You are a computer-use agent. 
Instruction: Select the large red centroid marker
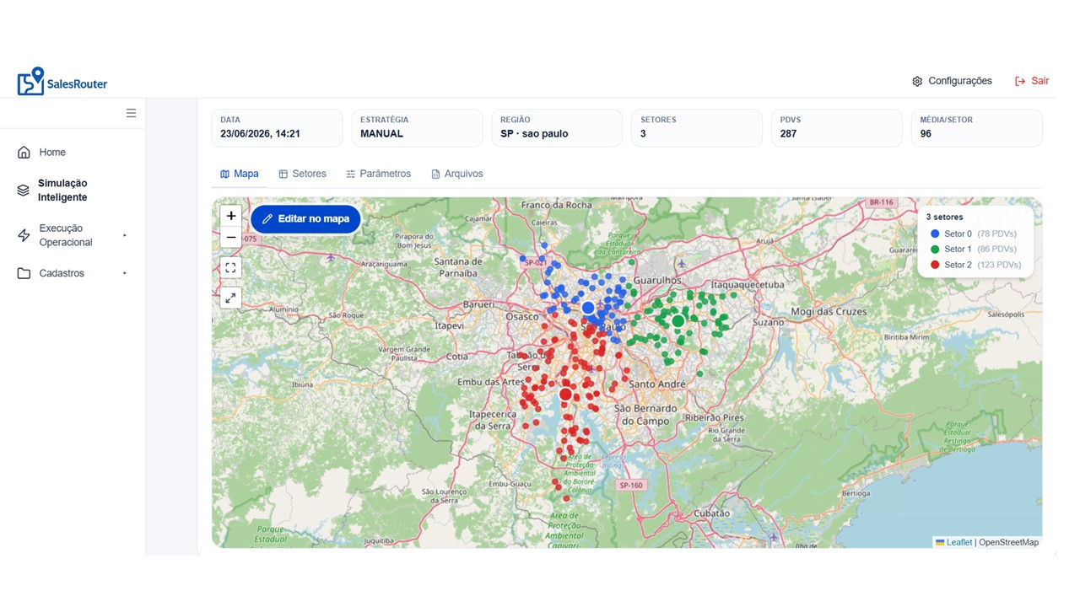[565, 394]
